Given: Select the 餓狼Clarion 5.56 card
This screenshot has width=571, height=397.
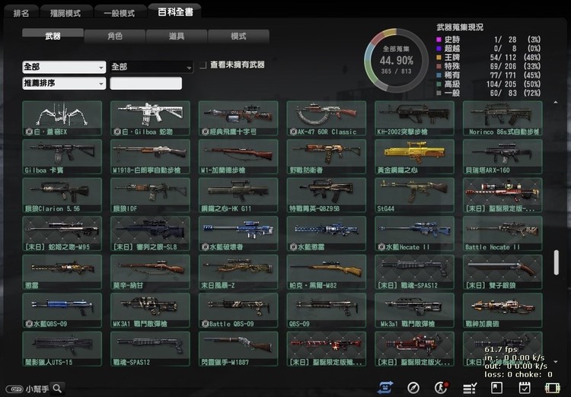Looking at the screenshot, I should 62,195.
